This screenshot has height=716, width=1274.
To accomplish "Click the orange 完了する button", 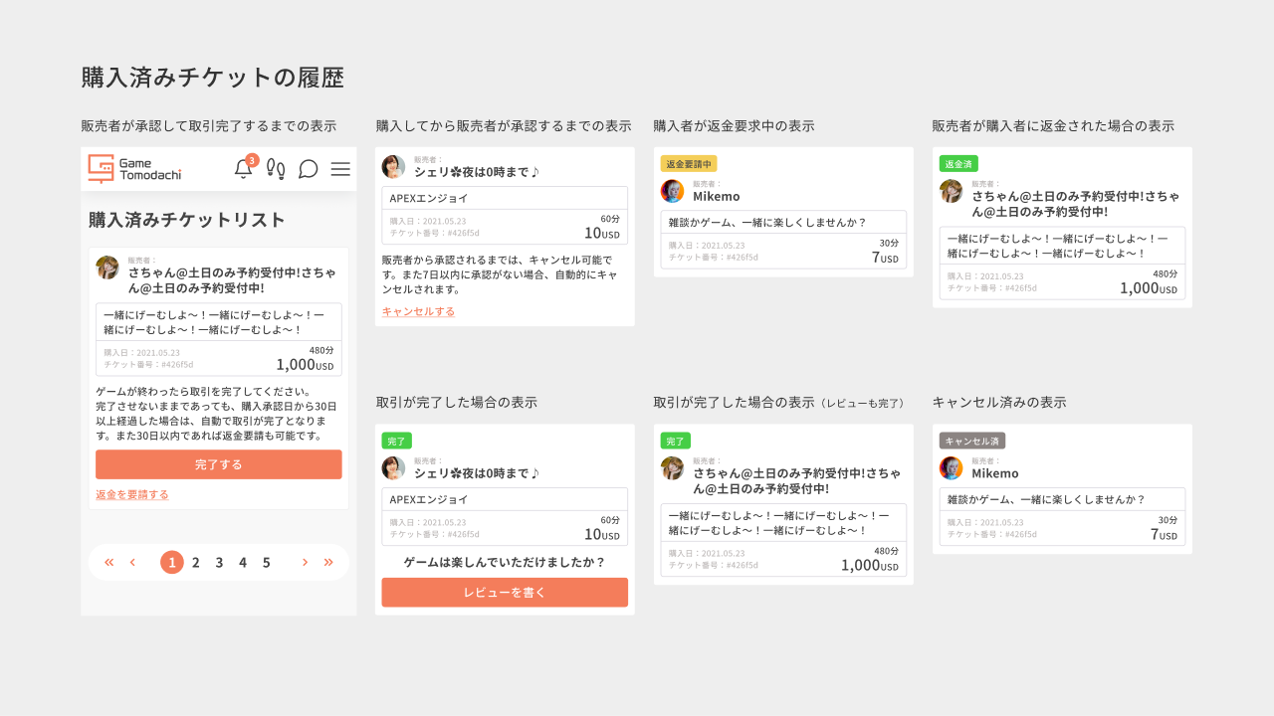I will (218, 464).
